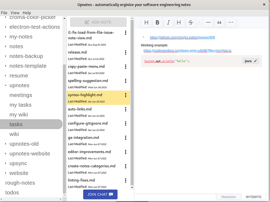Viewport: 270px width, 202px height.
Task: Open options menu for linting-fixes.md
Action: [x=126, y=180]
